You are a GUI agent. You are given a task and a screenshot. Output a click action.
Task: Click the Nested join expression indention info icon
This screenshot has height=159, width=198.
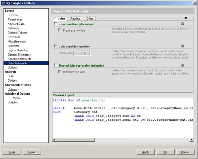point(182,65)
